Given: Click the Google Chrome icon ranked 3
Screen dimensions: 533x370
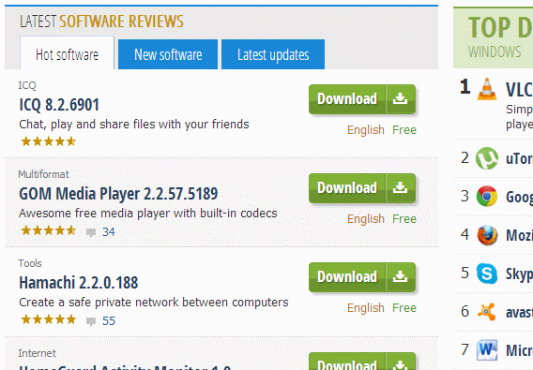Looking at the screenshot, I should pyautogui.click(x=487, y=196).
